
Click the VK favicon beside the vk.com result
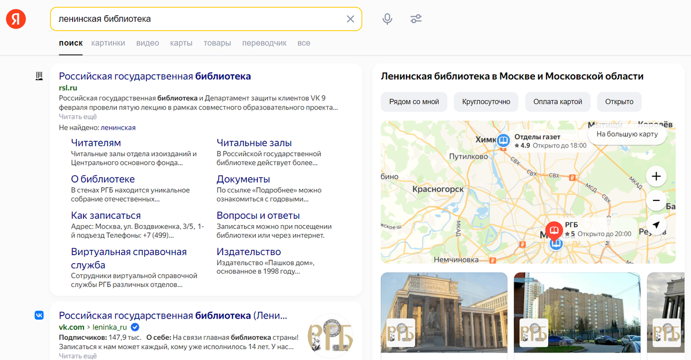click(39, 315)
